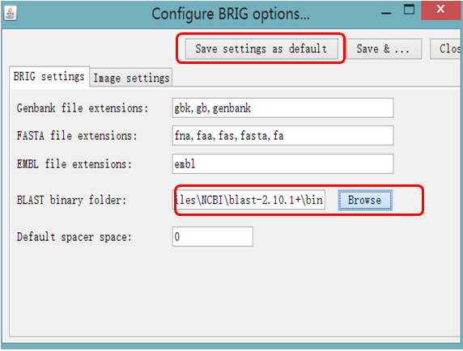Click the Save & ... button
Screen dimensions: 463x351
pos(384,49)
